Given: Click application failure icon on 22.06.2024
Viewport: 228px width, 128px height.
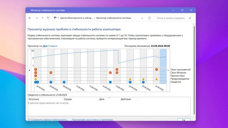Looking at the screenshot, I should click(156, 69).
